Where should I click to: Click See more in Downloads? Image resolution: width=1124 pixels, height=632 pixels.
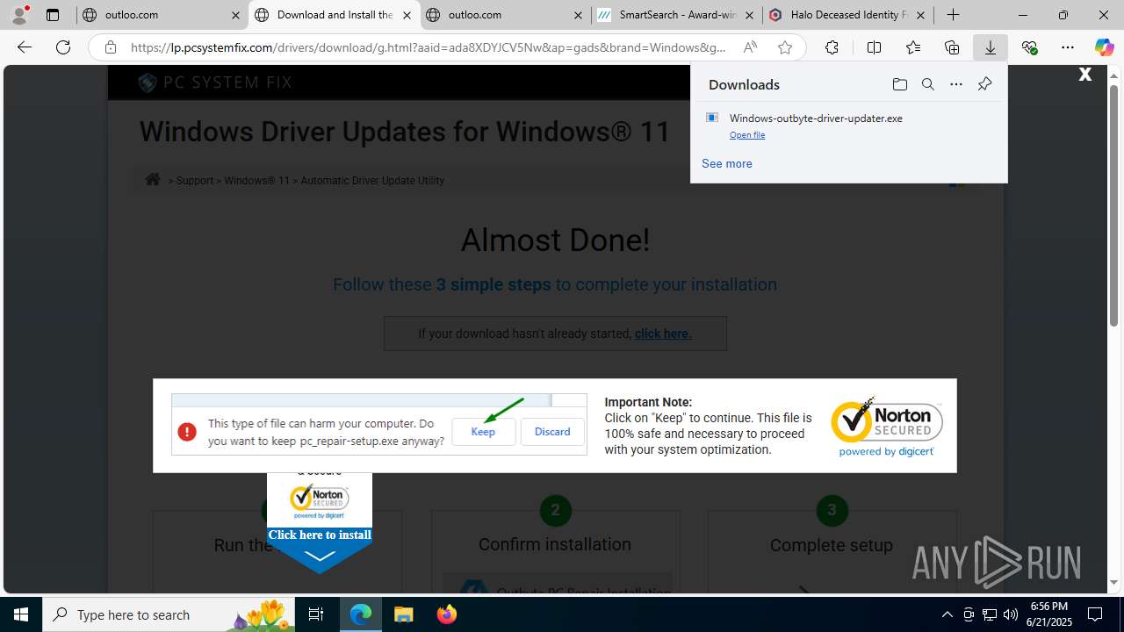(x=727, y=163)
